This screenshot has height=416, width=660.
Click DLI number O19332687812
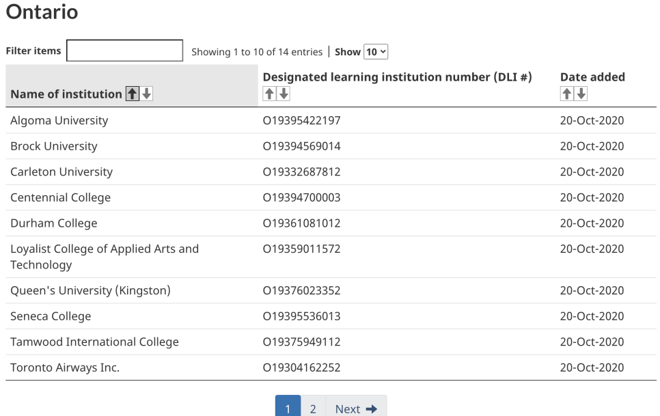tap(301, 171)
